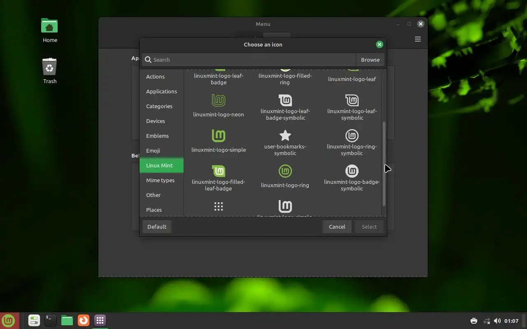Choose the linuxmint-logo-leaf-badge-symbolic icon
Viewport: 527px width, 329px height.
pyautogui.click(x=285, y=100)
